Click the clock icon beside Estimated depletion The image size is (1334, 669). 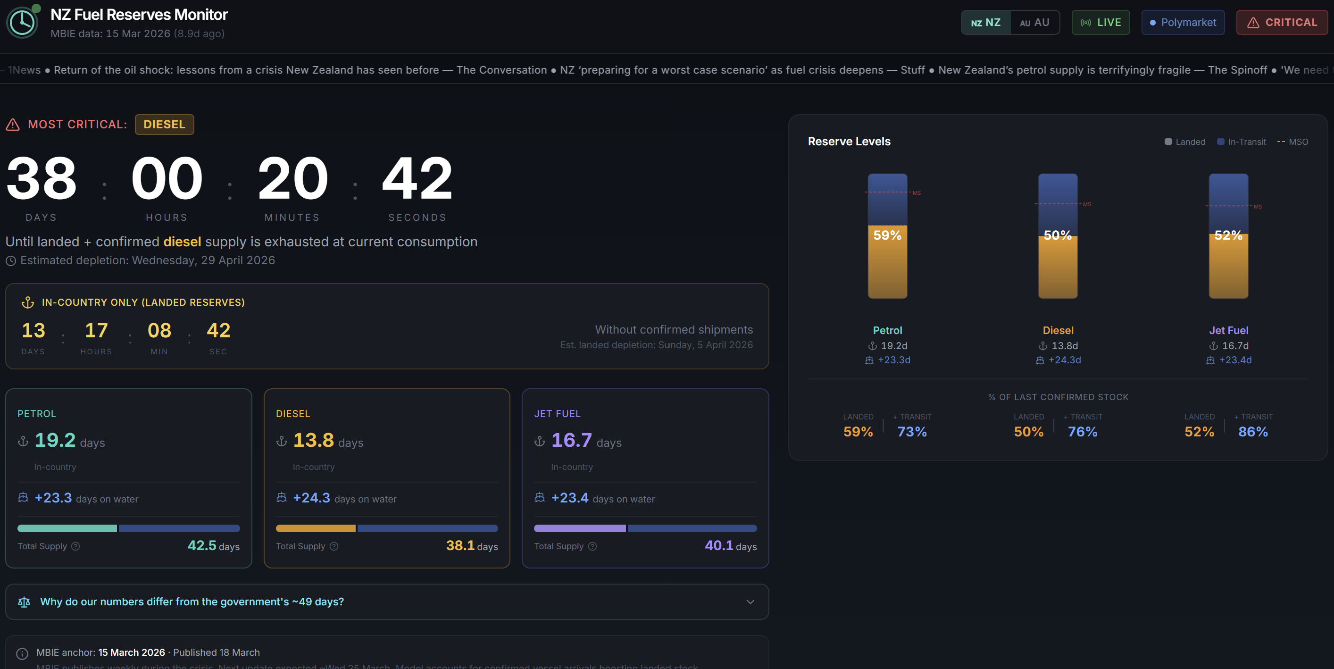11,261
